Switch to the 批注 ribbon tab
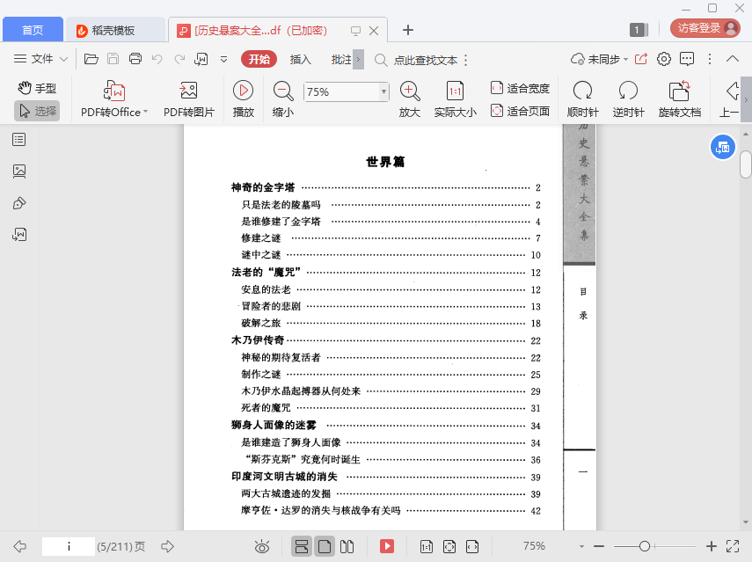 pyautogui.click(x=341, y=60)
